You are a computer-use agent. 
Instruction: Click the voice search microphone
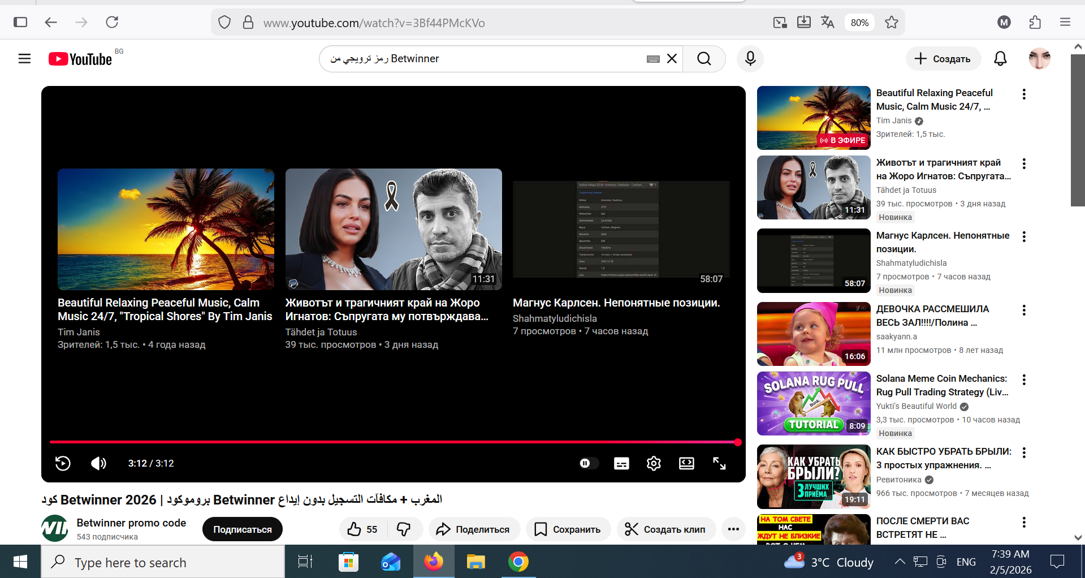click(x=750, y=59)
